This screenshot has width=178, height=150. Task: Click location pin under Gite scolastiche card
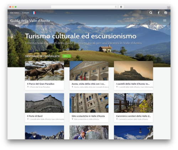72,119
